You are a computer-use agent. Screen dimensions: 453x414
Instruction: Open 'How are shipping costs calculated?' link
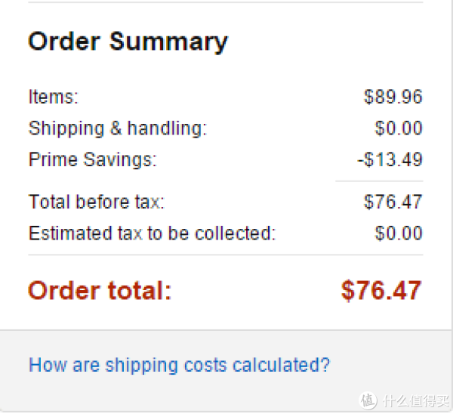pyautogui.click(x=179, y=365)
